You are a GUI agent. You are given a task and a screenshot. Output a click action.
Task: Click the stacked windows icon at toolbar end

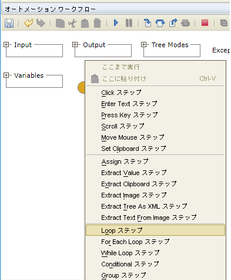click(x=224, y=23)
